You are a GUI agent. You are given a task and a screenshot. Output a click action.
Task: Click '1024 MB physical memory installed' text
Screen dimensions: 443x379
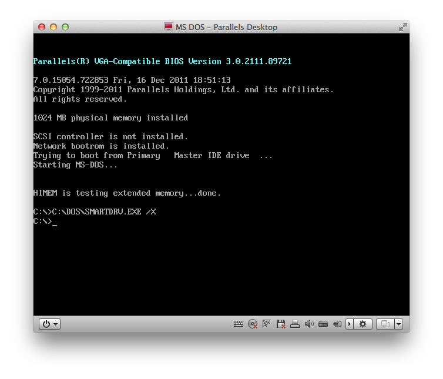tap(110, 118)
